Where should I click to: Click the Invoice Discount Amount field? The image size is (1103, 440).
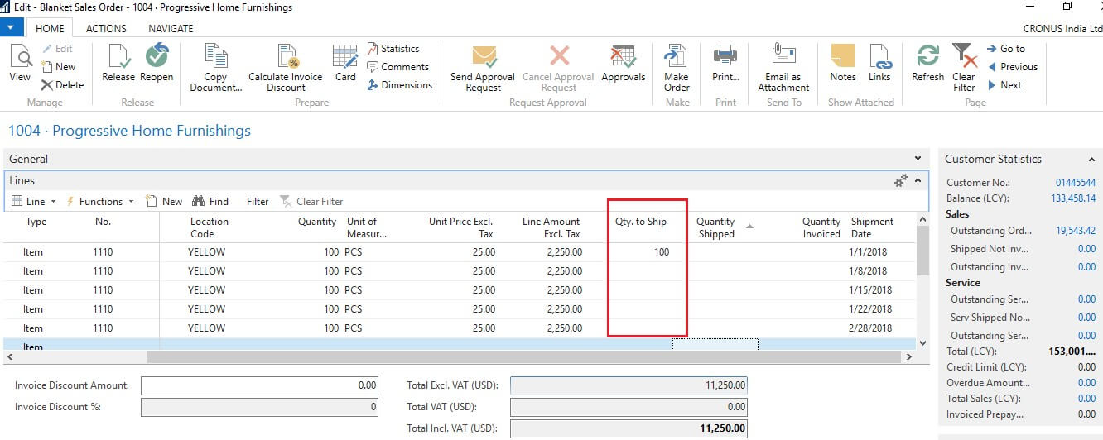[259, 385]
